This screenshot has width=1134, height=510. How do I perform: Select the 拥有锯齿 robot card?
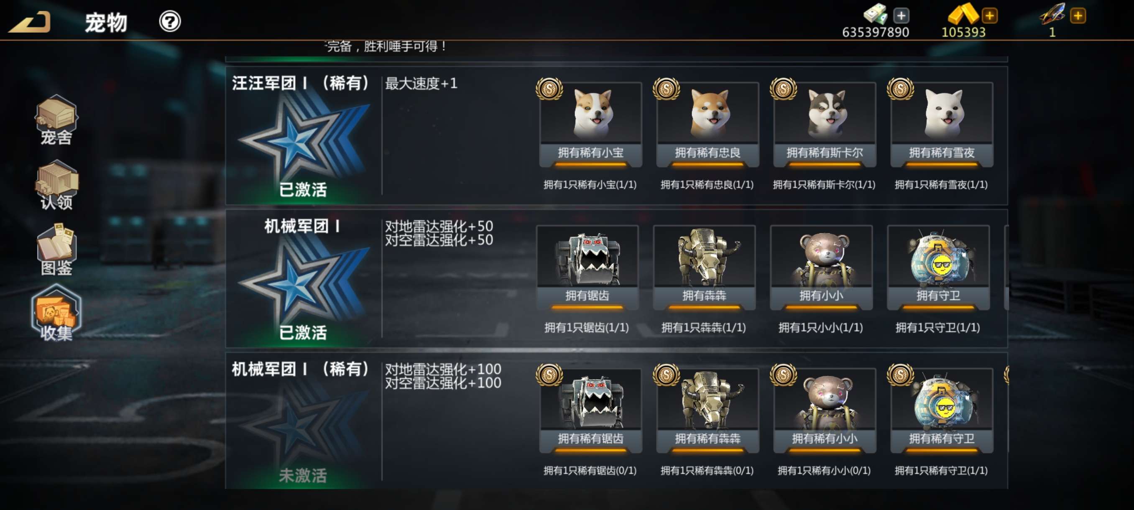tap(587, 268)
